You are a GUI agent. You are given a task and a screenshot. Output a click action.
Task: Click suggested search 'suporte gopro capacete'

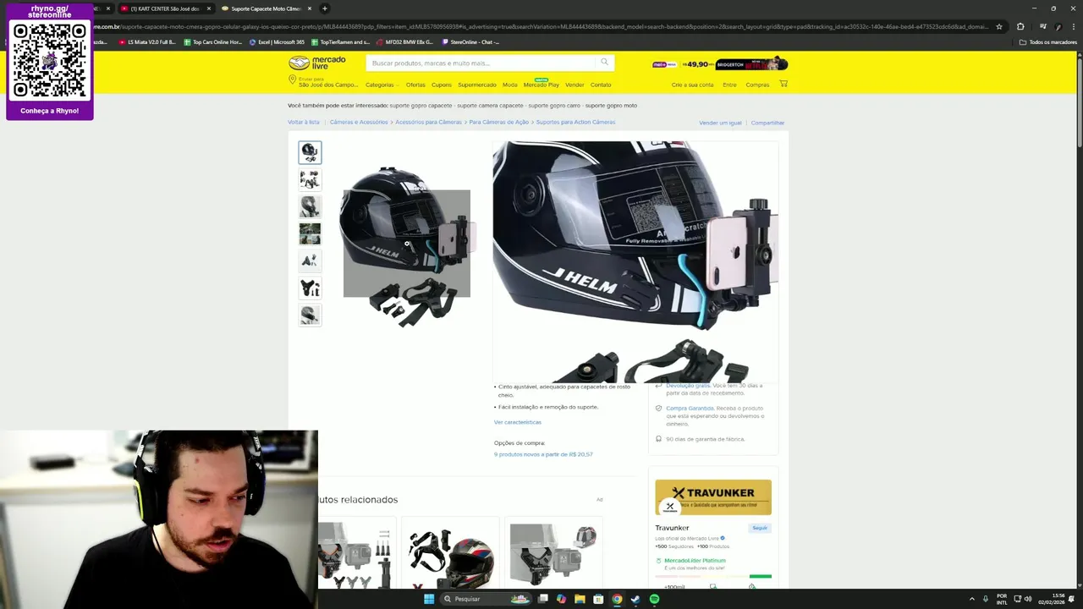click(x=421, y=106)
